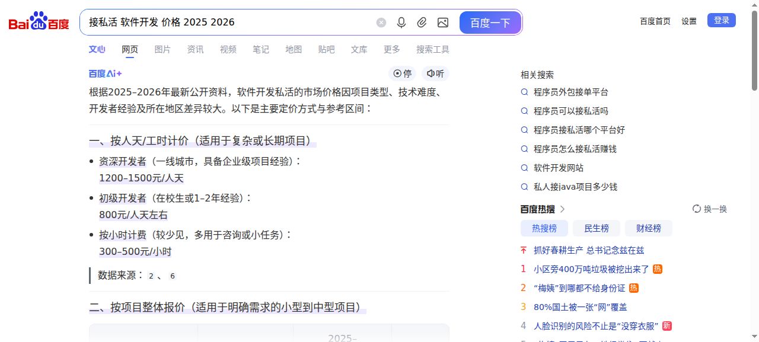
Task: Stop AI answer generation with 停
Action: point(403,73)
